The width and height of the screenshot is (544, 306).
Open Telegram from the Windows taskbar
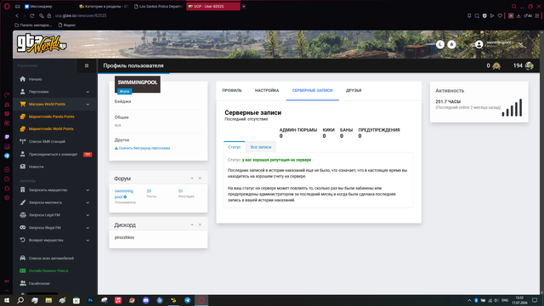[x=187, y=300]
